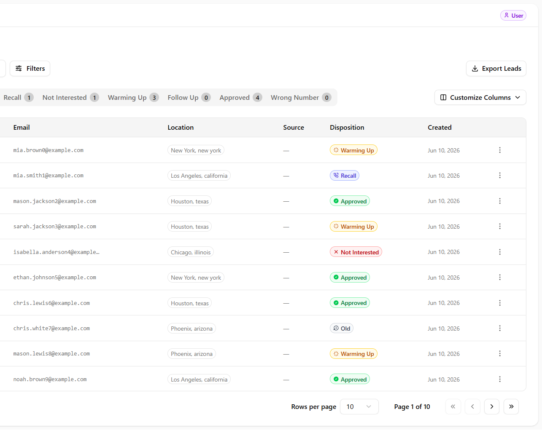Click email chris.lewis6@example.com

[51, 303]
